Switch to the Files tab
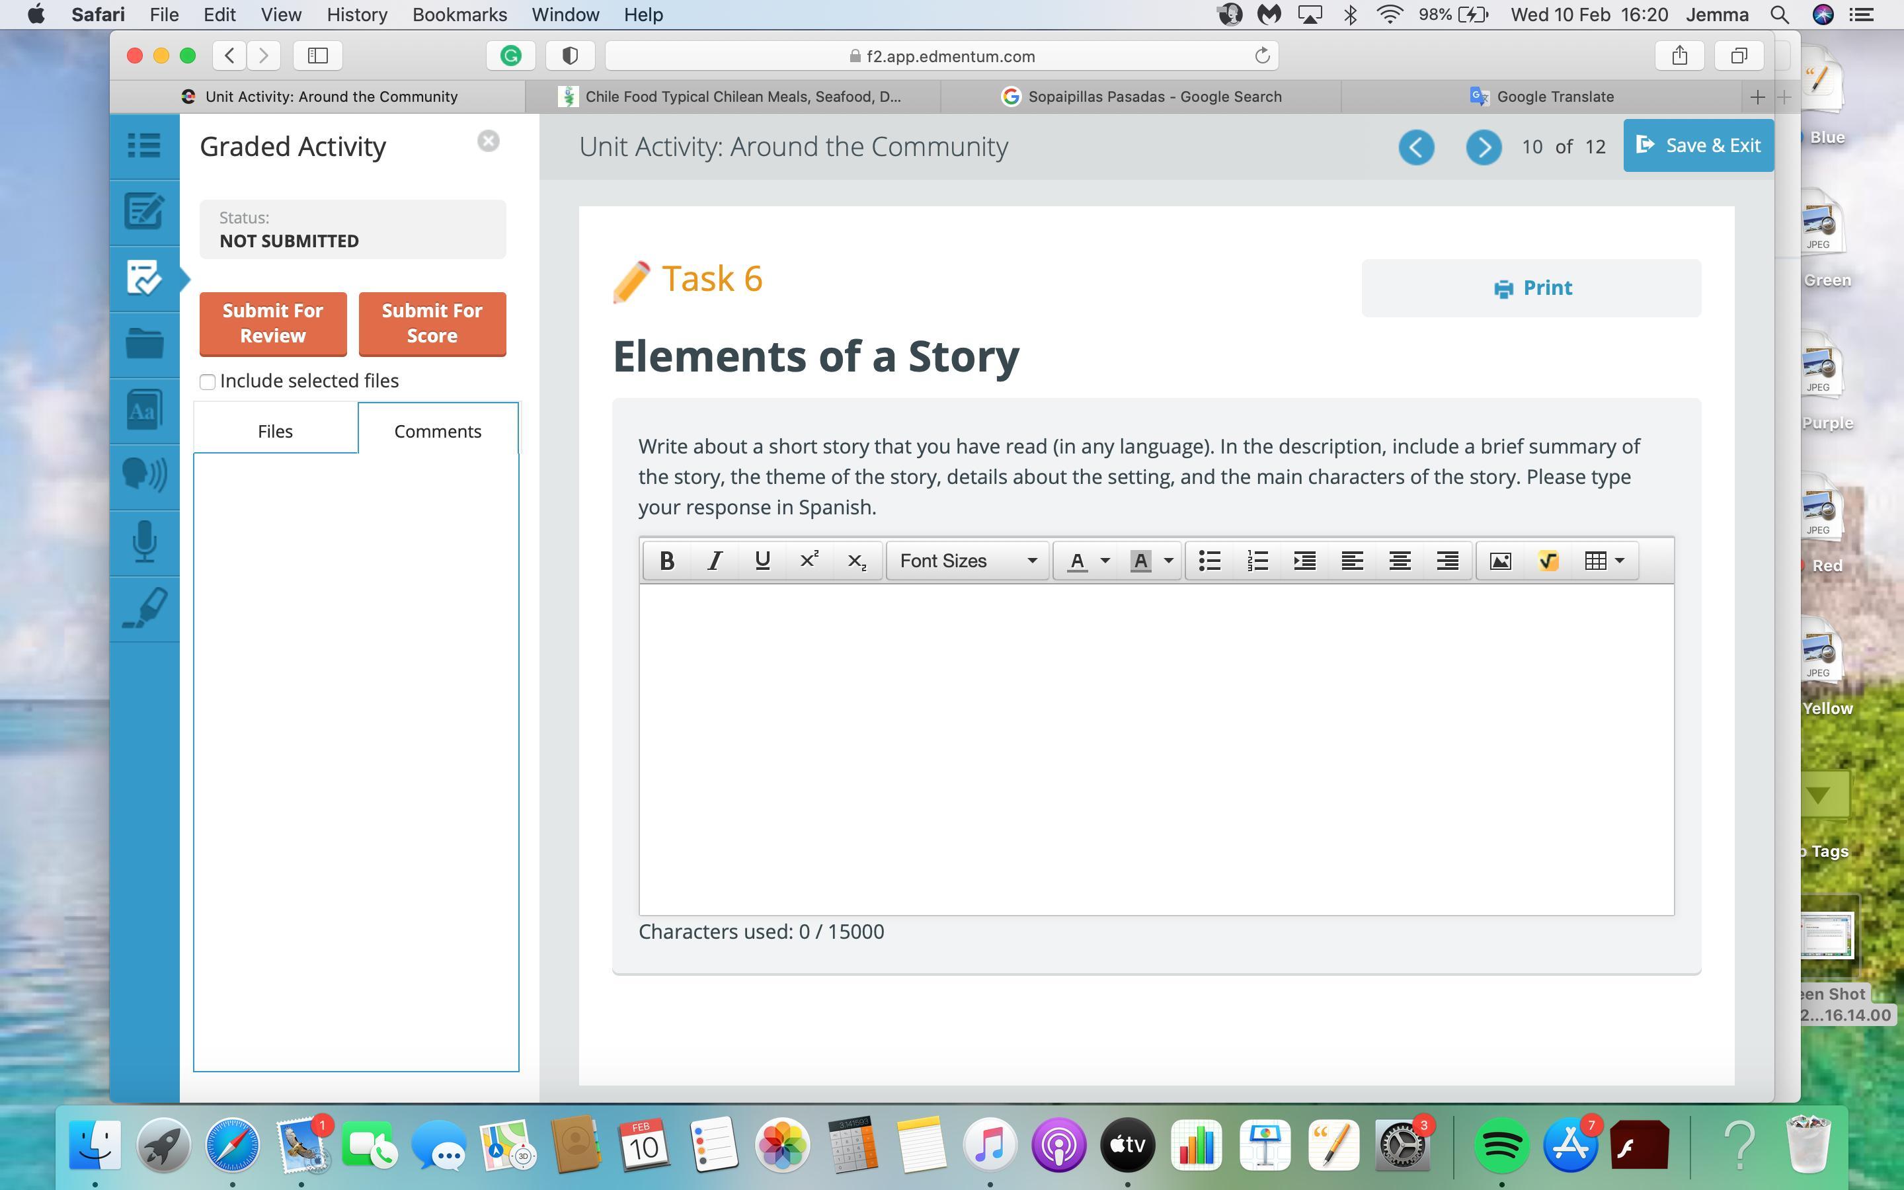 [x=274, y=431]
